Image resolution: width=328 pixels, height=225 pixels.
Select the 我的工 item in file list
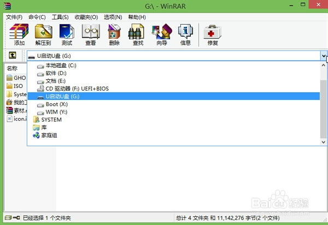(16, 102)
